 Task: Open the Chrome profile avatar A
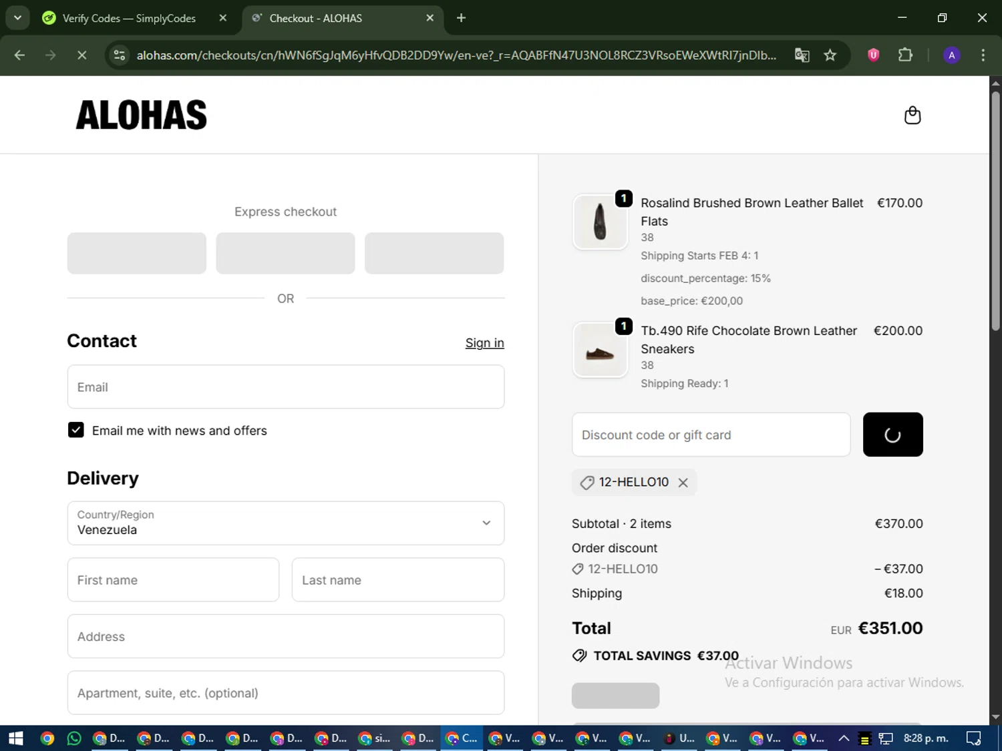click(x=952, y=55)
